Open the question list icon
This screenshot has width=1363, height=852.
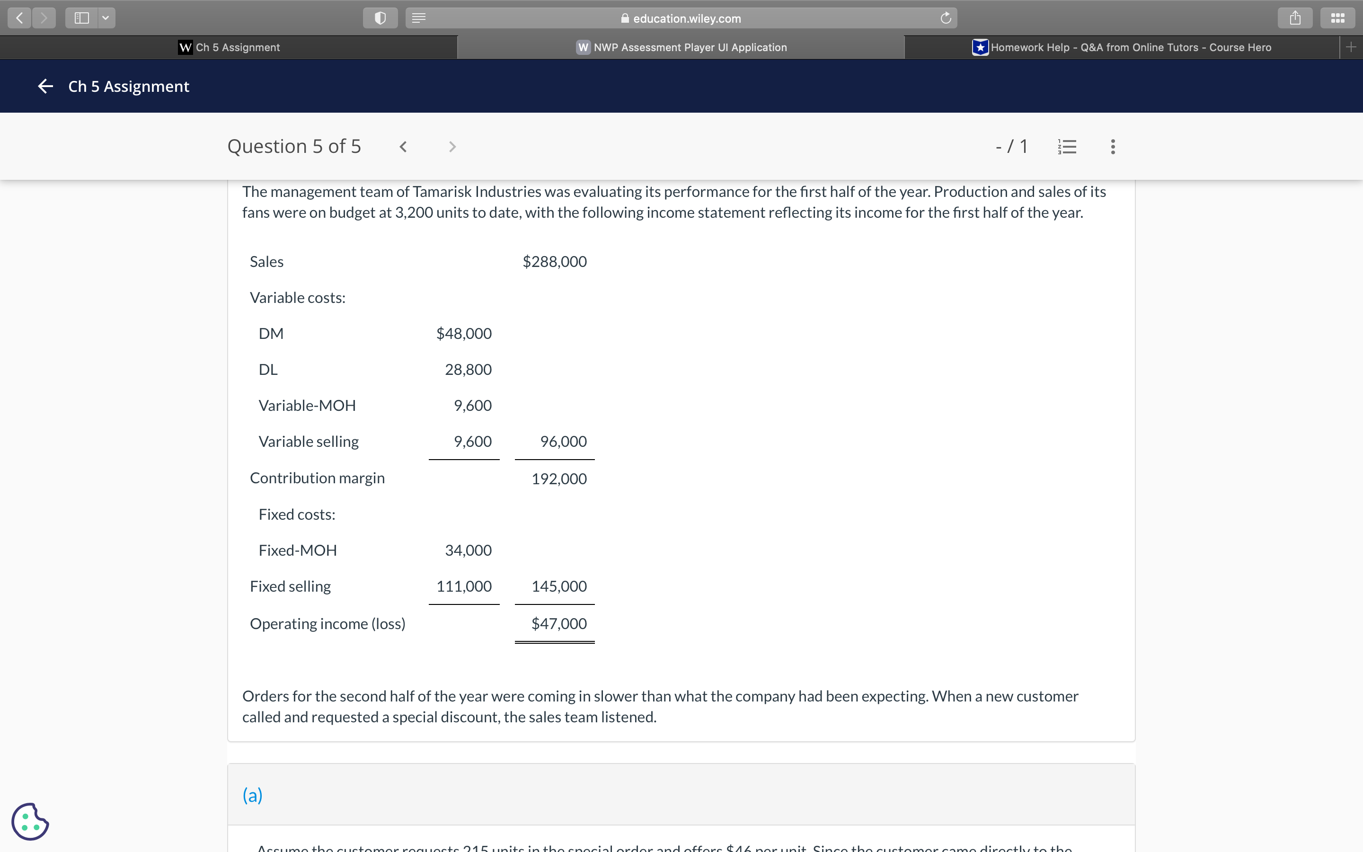1067,147
